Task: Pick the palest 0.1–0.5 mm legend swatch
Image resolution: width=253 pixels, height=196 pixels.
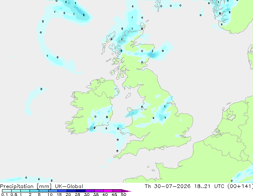Action: point(7,191)
